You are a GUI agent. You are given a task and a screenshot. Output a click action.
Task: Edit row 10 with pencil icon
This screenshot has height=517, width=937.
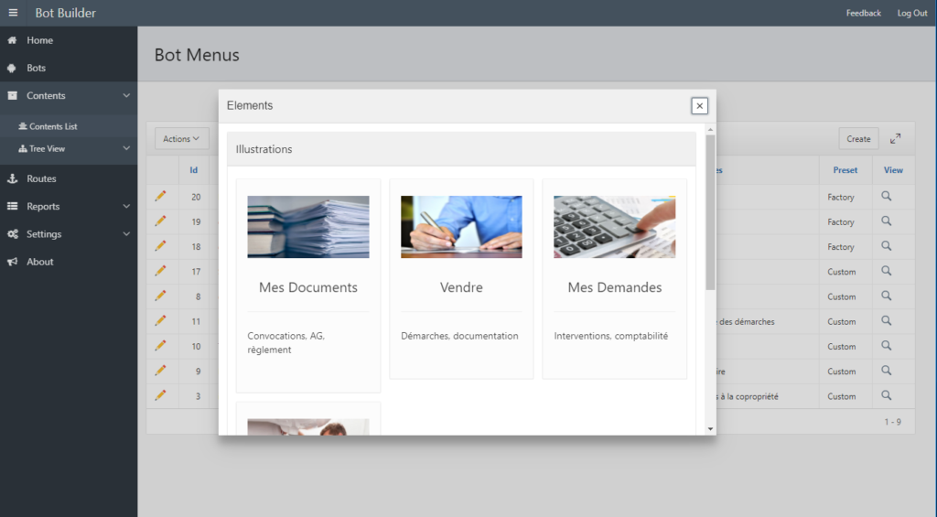click(x=160, y=346)
